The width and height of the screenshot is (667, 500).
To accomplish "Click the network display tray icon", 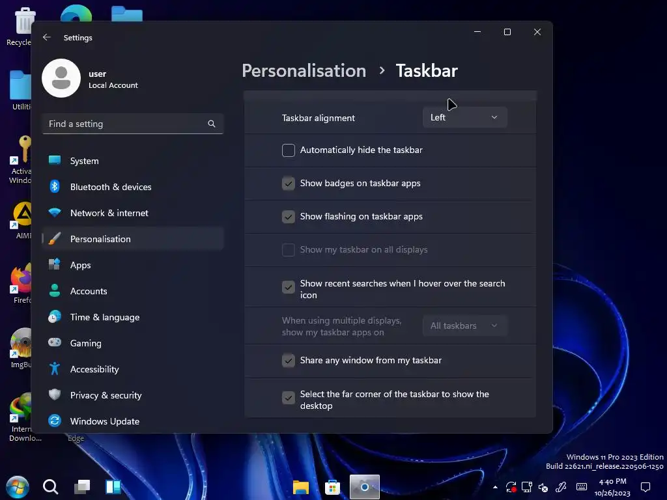I will pos(526,487).
